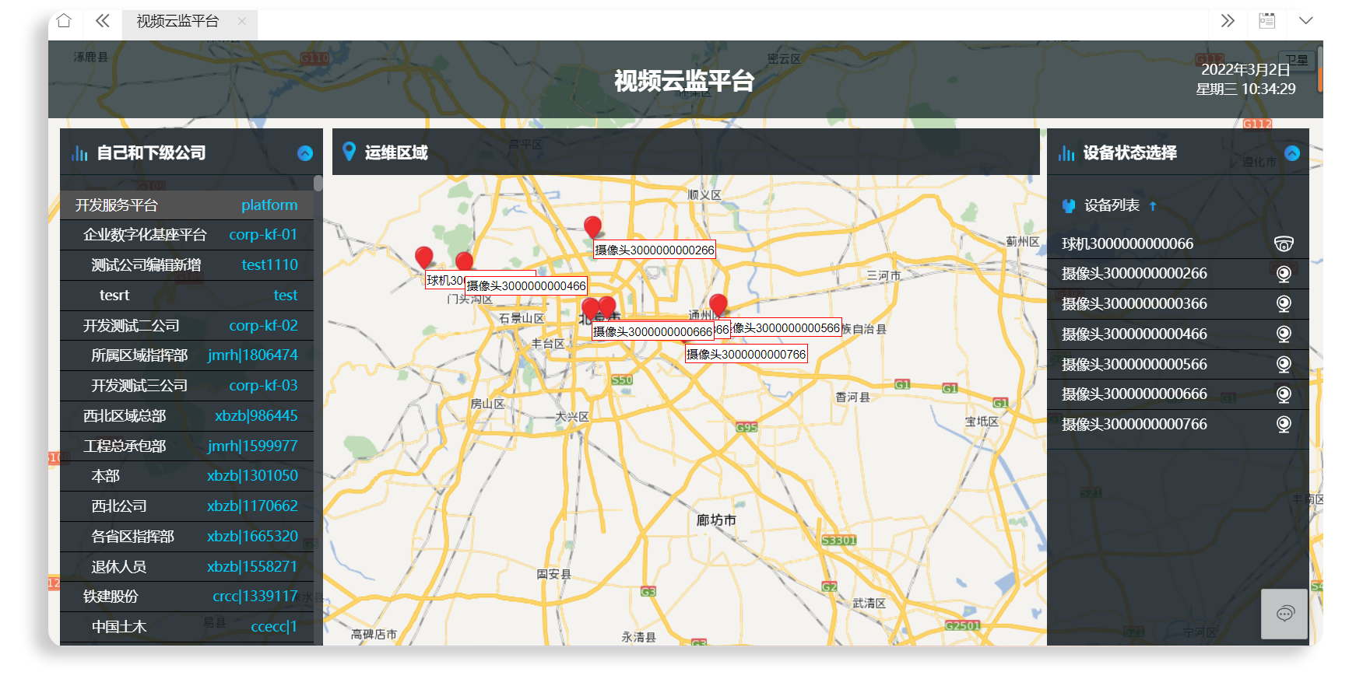1356x700 pixels.
Task: Click the double right arrow tab scroll icon
Action: [x=1228, y=21]
